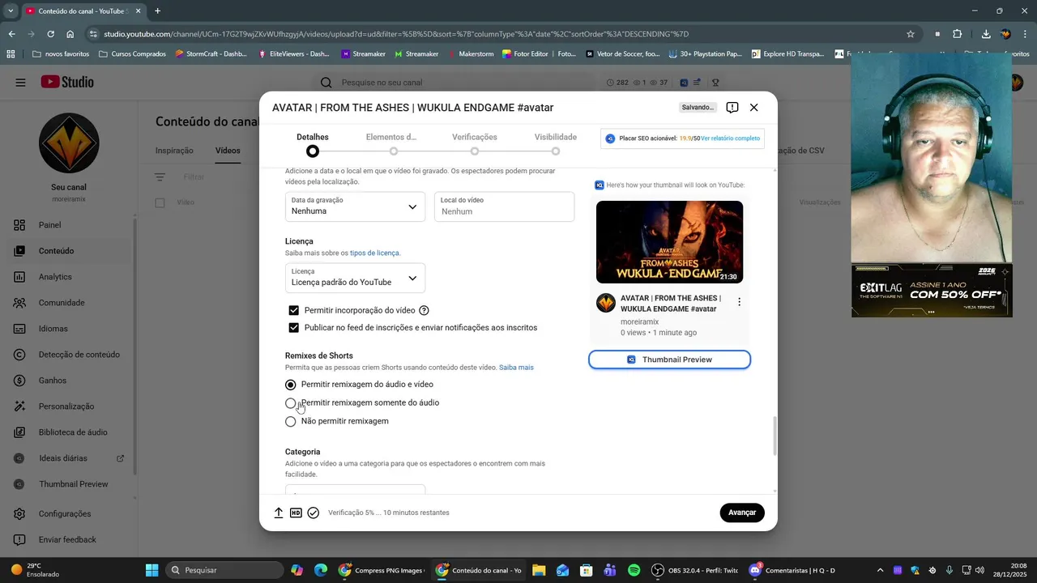This screenshot has width=1037, height=583.
Task: Open the Chrome tab search dropdown arrow
Action: coord(11,11)
